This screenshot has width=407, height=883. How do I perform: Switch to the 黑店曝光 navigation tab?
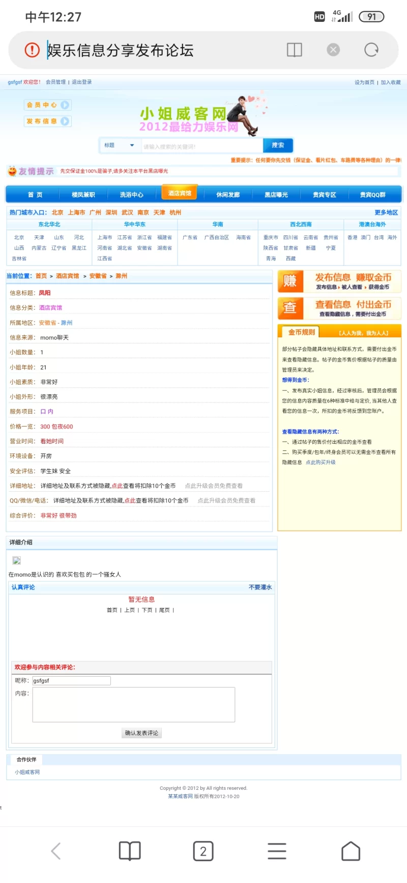276,195
